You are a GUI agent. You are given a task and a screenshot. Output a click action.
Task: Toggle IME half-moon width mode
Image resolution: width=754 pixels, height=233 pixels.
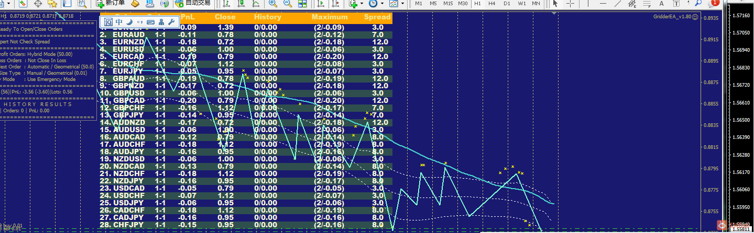pos(129,22)
